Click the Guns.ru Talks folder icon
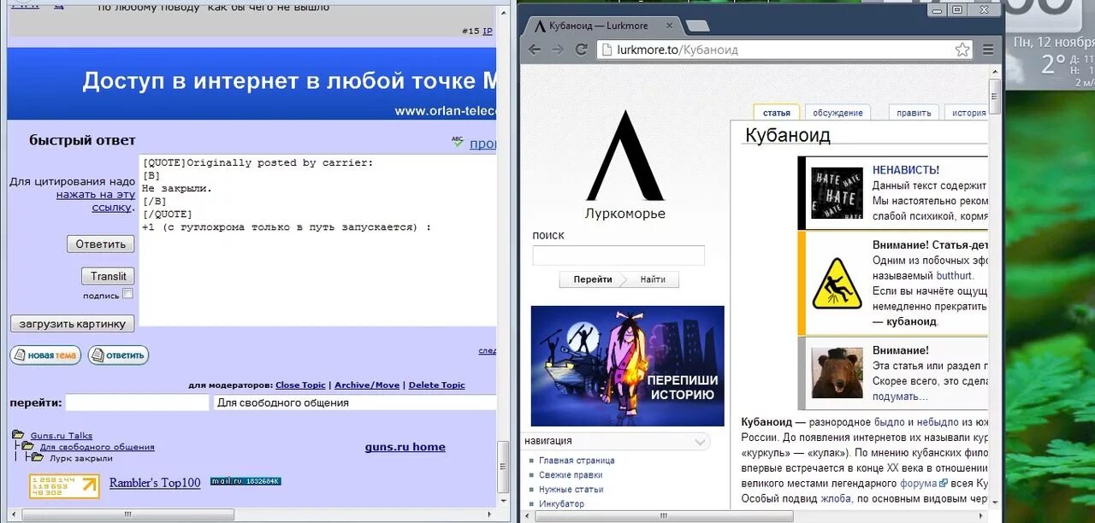Viewport: 1095px width, 523px height. tap(18, 435)
